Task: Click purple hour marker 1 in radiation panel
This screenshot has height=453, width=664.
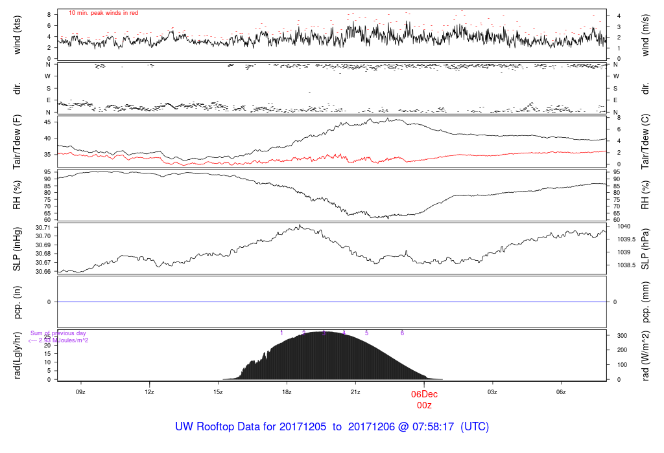Action: pyautogui.click(x=281, y=333)
